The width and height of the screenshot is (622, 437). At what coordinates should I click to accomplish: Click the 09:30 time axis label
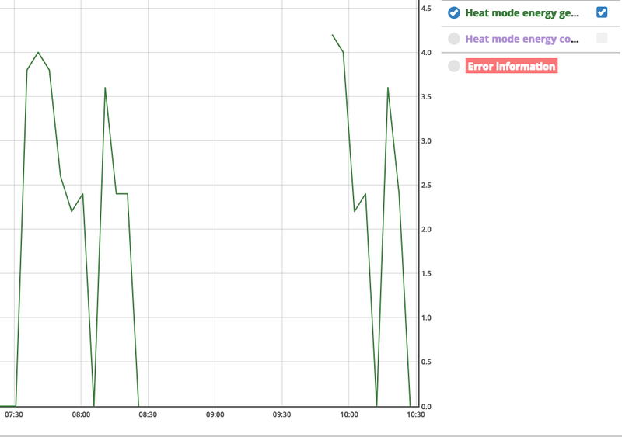281,414
